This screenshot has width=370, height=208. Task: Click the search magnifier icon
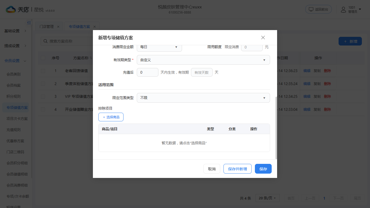point(45,41)
